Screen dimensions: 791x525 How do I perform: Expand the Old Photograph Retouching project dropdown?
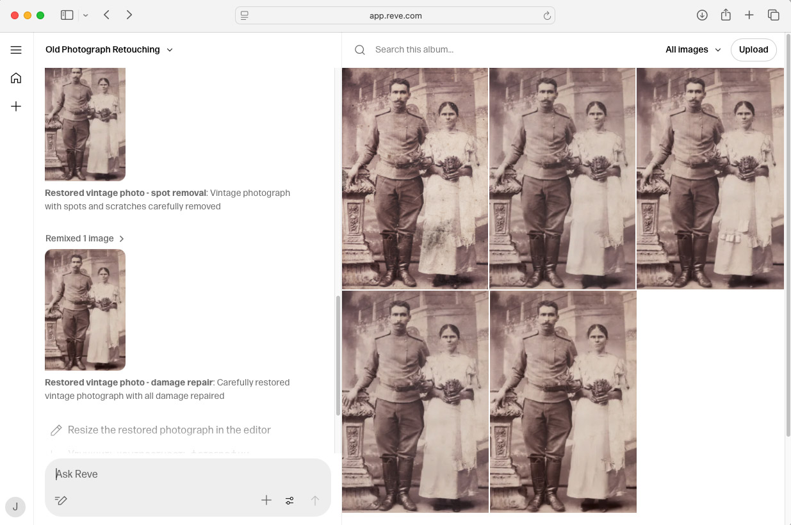(170, 50)
